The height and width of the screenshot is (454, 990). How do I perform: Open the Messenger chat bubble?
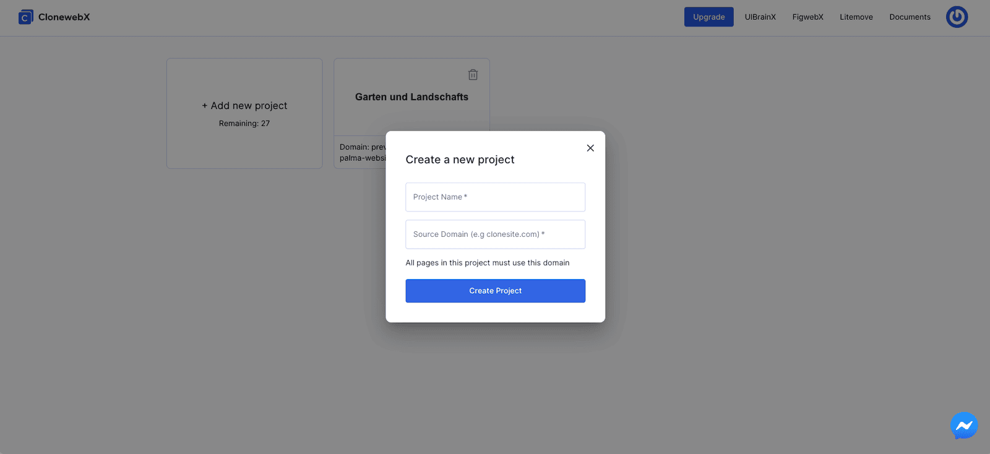tap(963, 426)
